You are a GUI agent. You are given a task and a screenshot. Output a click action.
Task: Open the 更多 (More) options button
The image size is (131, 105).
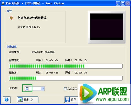click(28, 100)
